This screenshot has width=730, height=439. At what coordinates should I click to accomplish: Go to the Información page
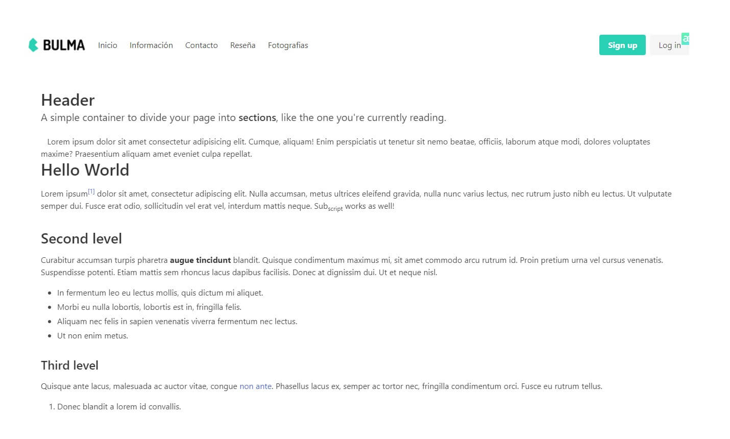pyautogui.click(x=151, y=45)
